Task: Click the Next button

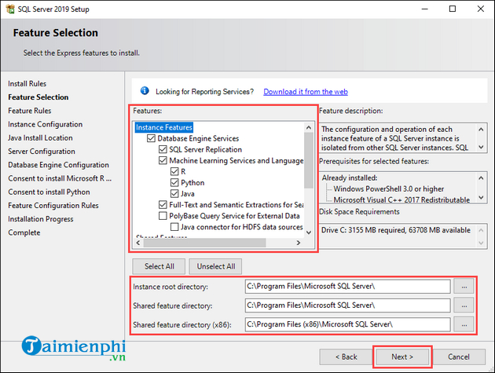Action: [402, 357]
